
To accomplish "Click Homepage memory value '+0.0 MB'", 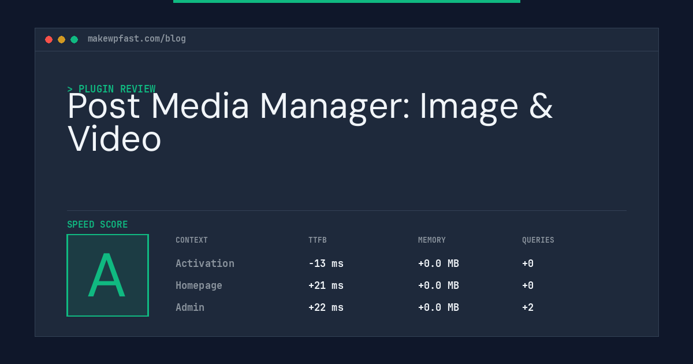I will (438, 285).
